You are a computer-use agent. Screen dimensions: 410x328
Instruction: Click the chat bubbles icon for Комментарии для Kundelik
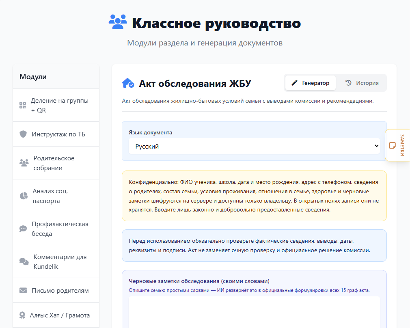(24, 261)
